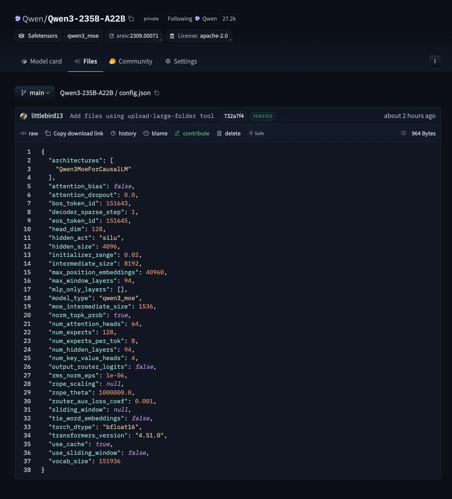The width and height of the screenshot is (452, 499).
Task: Select the Safetensors tag
Action: pyautogui.click(x=38, y=36)
